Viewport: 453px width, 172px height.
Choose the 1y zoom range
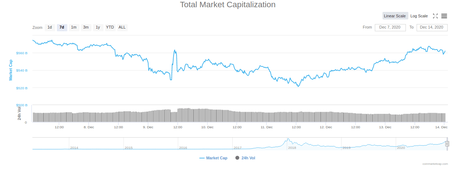[x=98, y=27]
